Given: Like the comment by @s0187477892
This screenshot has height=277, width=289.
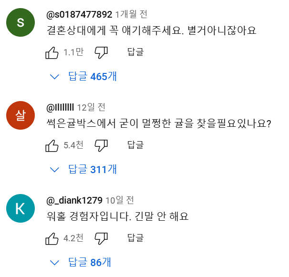Looking at the screenshot, I should (x=52, y=52).
